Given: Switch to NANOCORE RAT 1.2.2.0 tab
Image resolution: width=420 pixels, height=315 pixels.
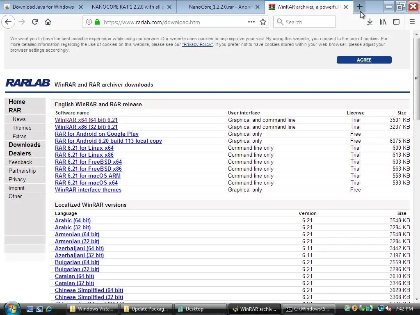Looking at the screenshot, I should coord(128,7).
